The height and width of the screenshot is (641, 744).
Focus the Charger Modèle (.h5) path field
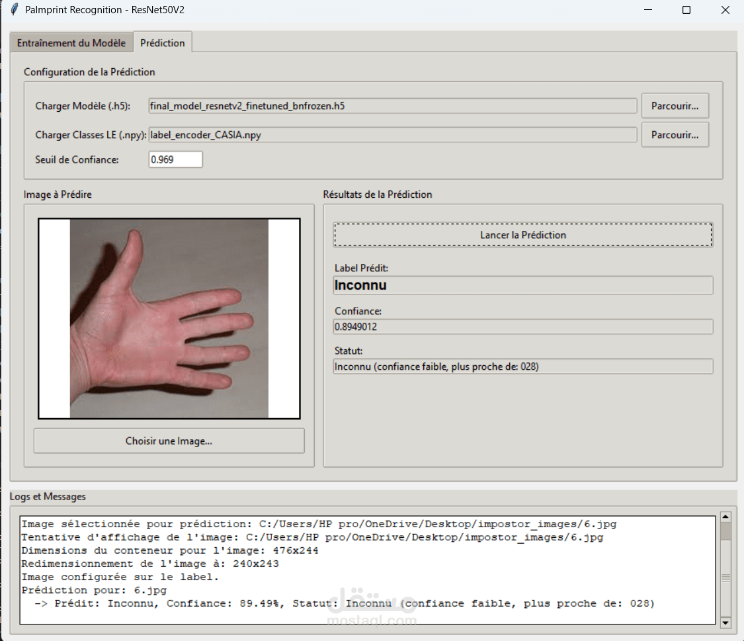(392, 106)
